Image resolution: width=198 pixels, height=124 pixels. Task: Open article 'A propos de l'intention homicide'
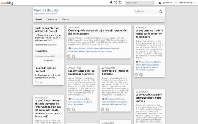tap(115, 72)
